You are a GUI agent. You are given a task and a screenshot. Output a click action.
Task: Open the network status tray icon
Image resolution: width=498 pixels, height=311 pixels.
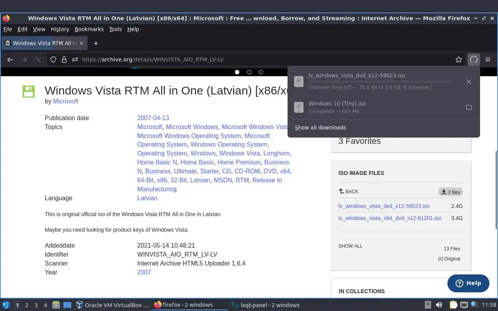click(x=464, y=305)
